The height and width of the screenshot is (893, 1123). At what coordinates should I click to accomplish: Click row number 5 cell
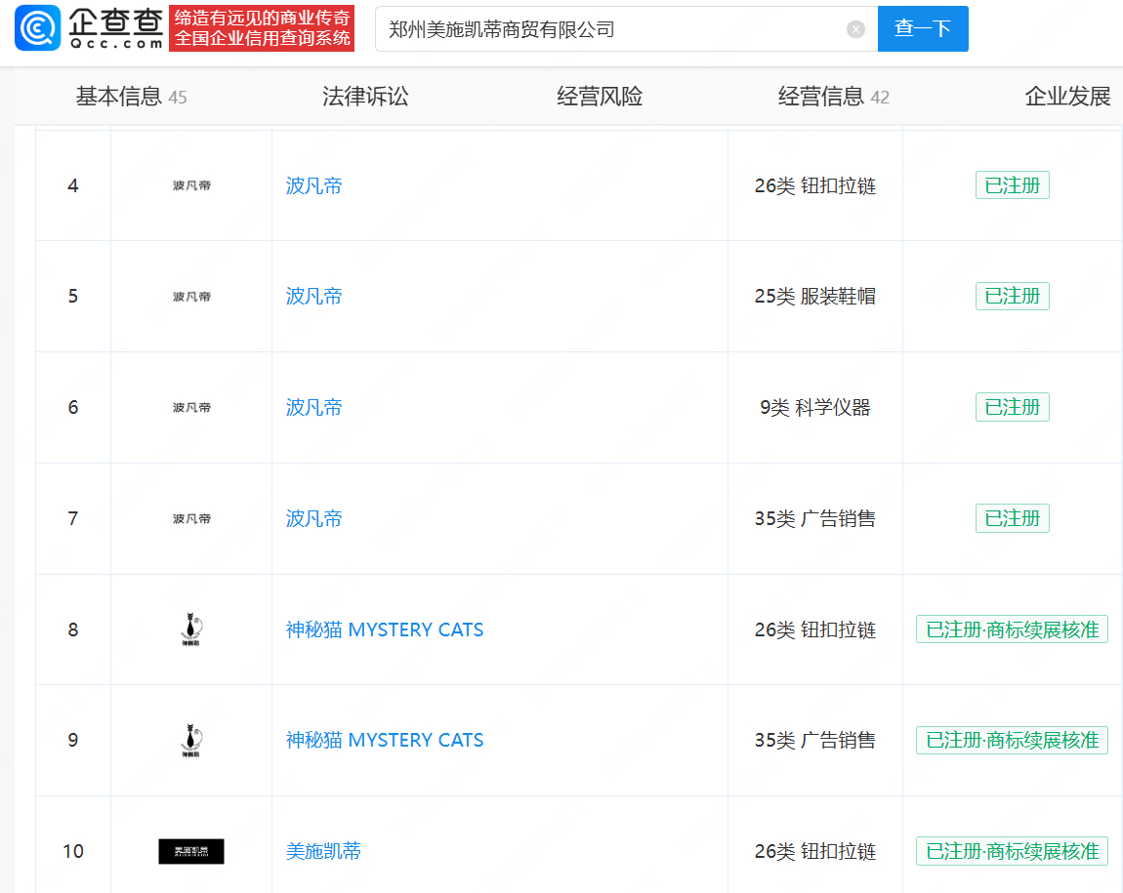point(73,297)
